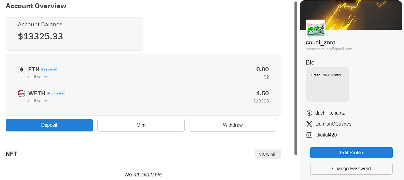This screenshot has height=180, width=404.
Task: Click the profile banner image
Action: pos(352,15)
